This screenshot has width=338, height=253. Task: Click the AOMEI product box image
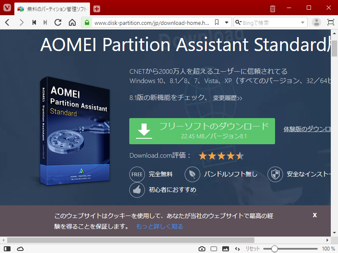(75, 131)
